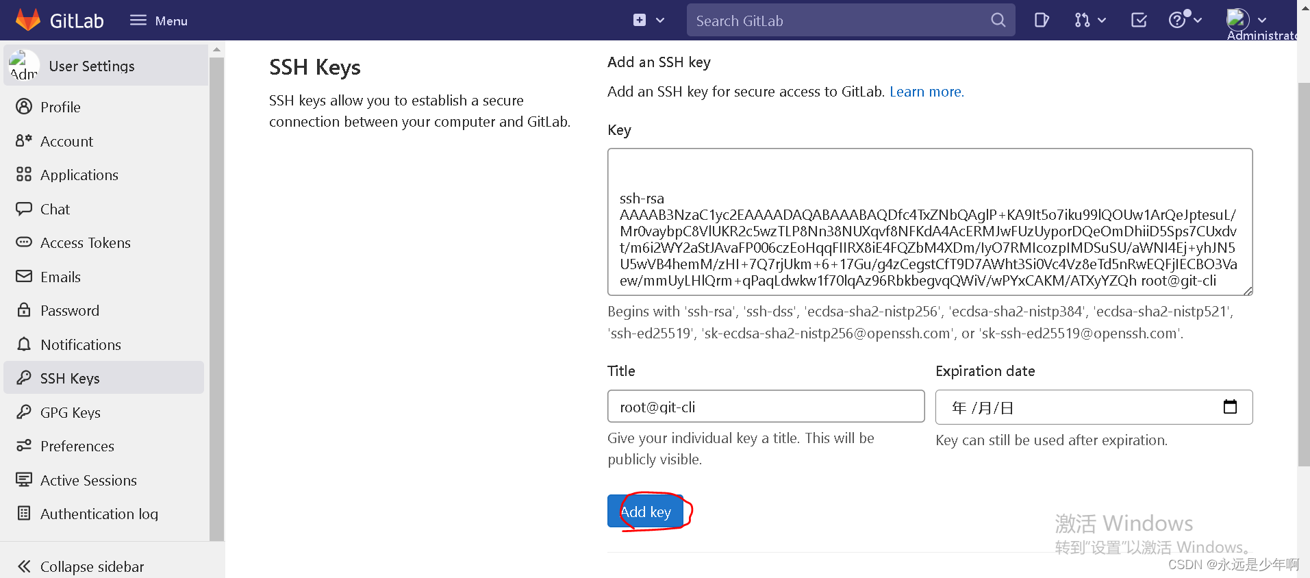Expand the Help dropdown chevron
1310x578 pixels.
pos(1198,21)
